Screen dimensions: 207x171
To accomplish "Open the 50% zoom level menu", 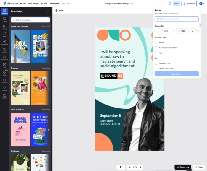I will [135, 167].
